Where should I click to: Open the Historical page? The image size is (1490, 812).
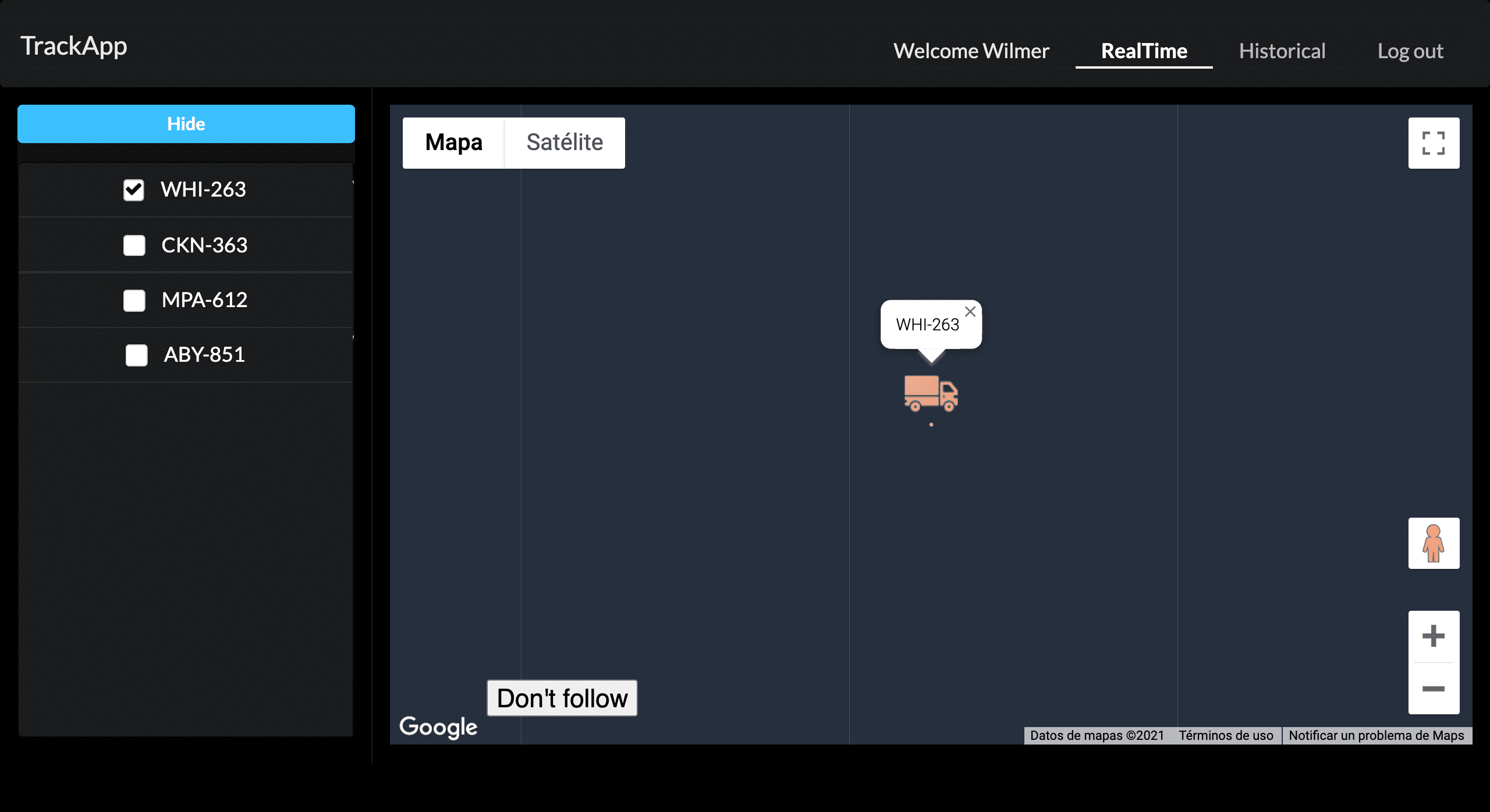coord(1282,51)
